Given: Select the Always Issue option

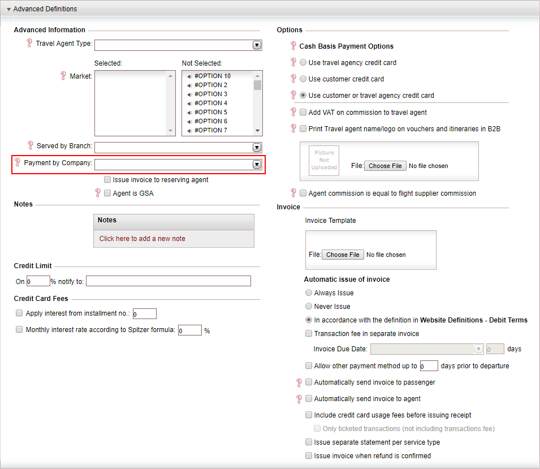Looking at the screenshot, I should click(309, 292).
